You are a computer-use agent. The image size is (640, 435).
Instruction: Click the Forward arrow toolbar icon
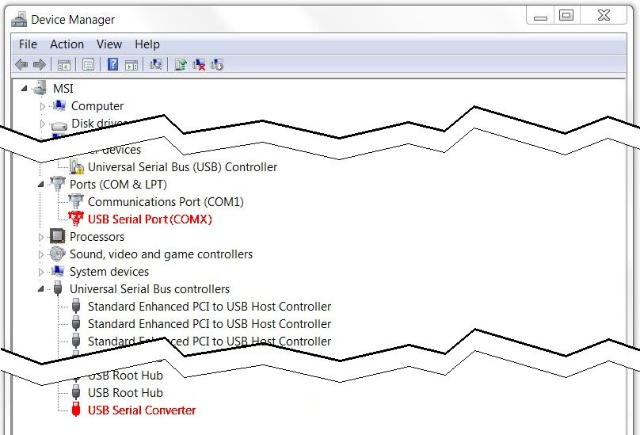coord(39,65)
